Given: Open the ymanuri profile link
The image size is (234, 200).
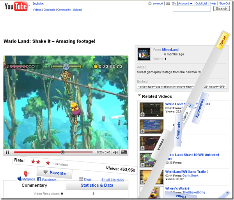Looking at the screenshot, I should click(158, 4).
